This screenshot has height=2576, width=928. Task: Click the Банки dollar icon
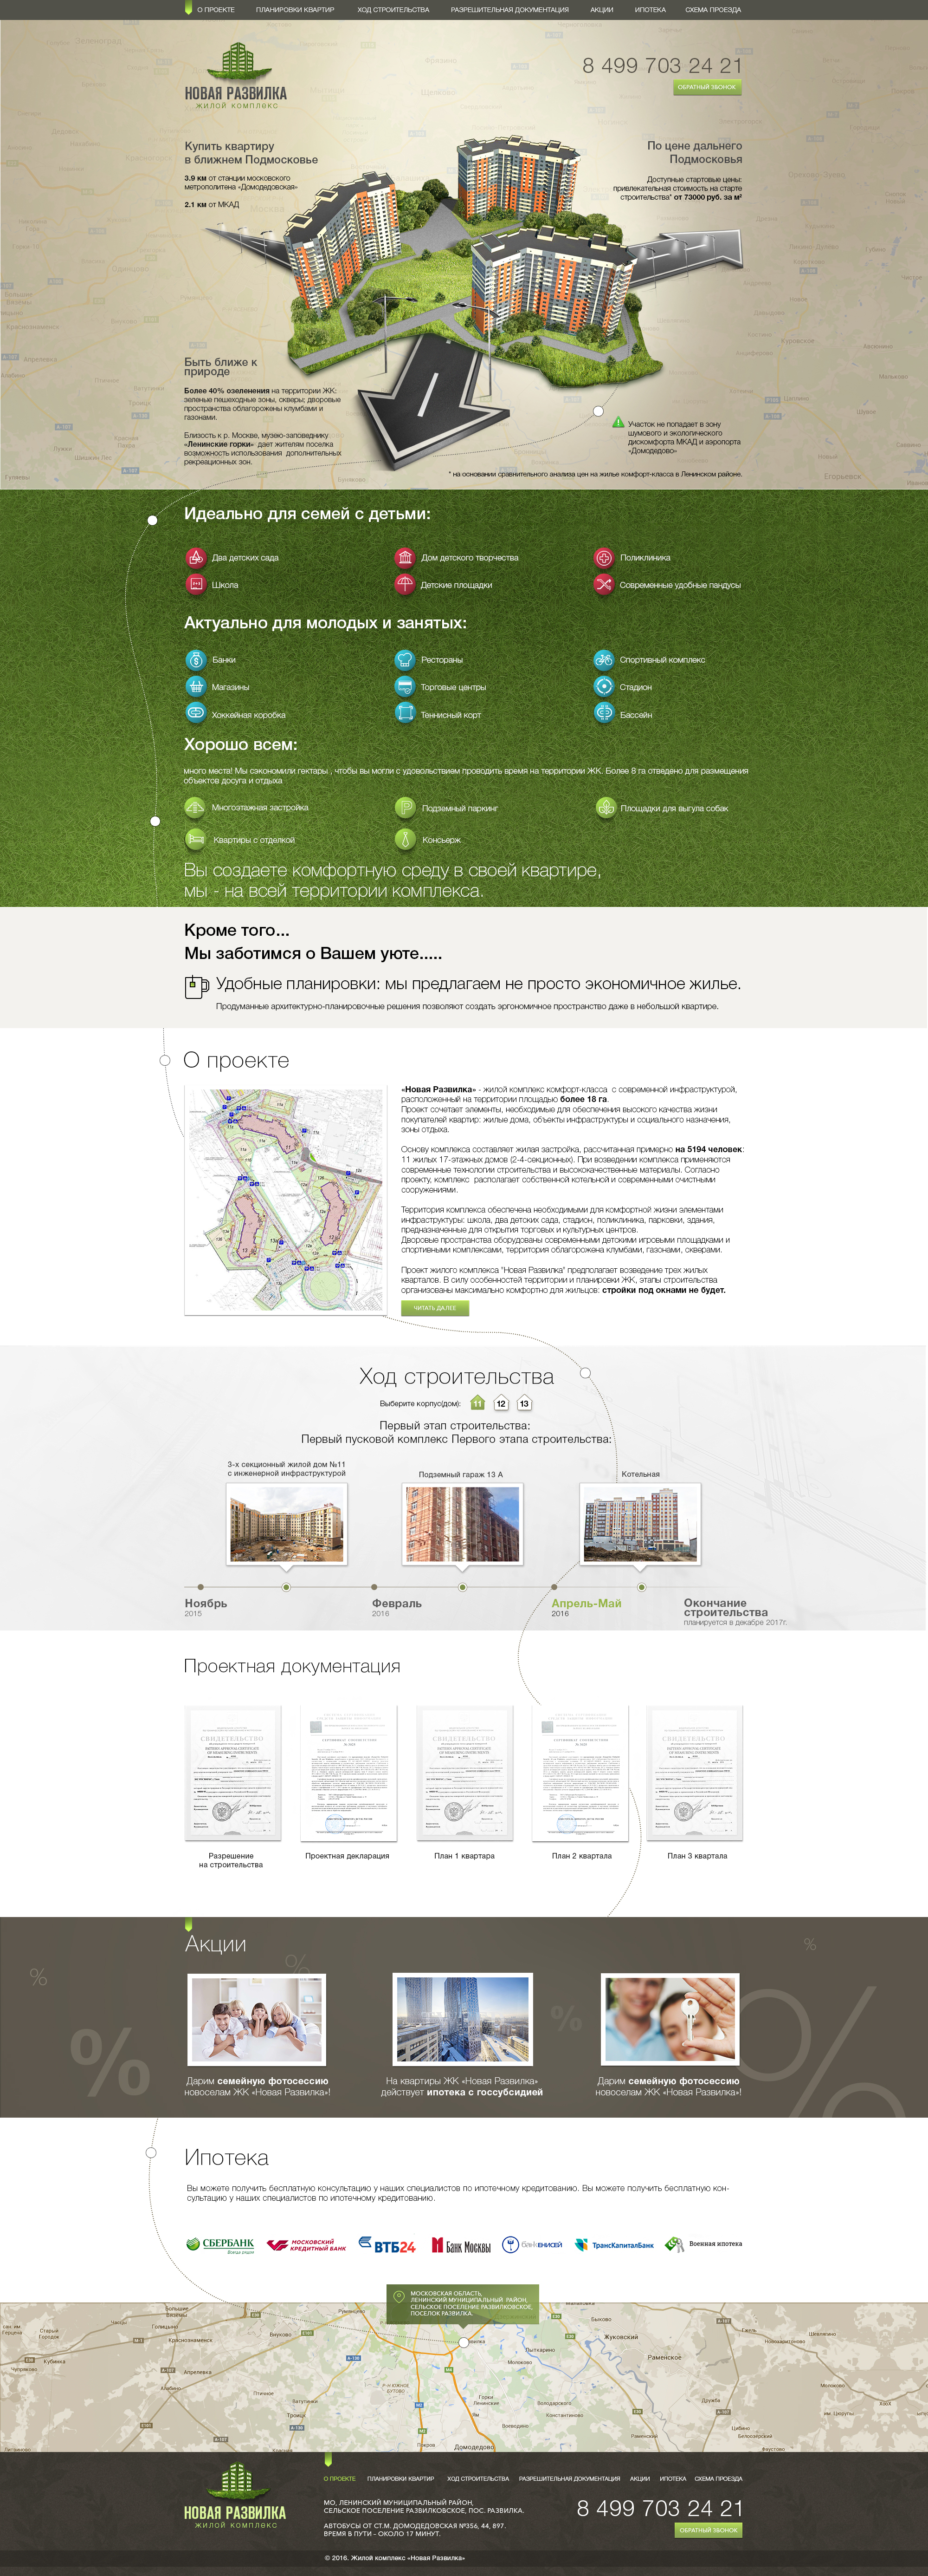[196, 659]
